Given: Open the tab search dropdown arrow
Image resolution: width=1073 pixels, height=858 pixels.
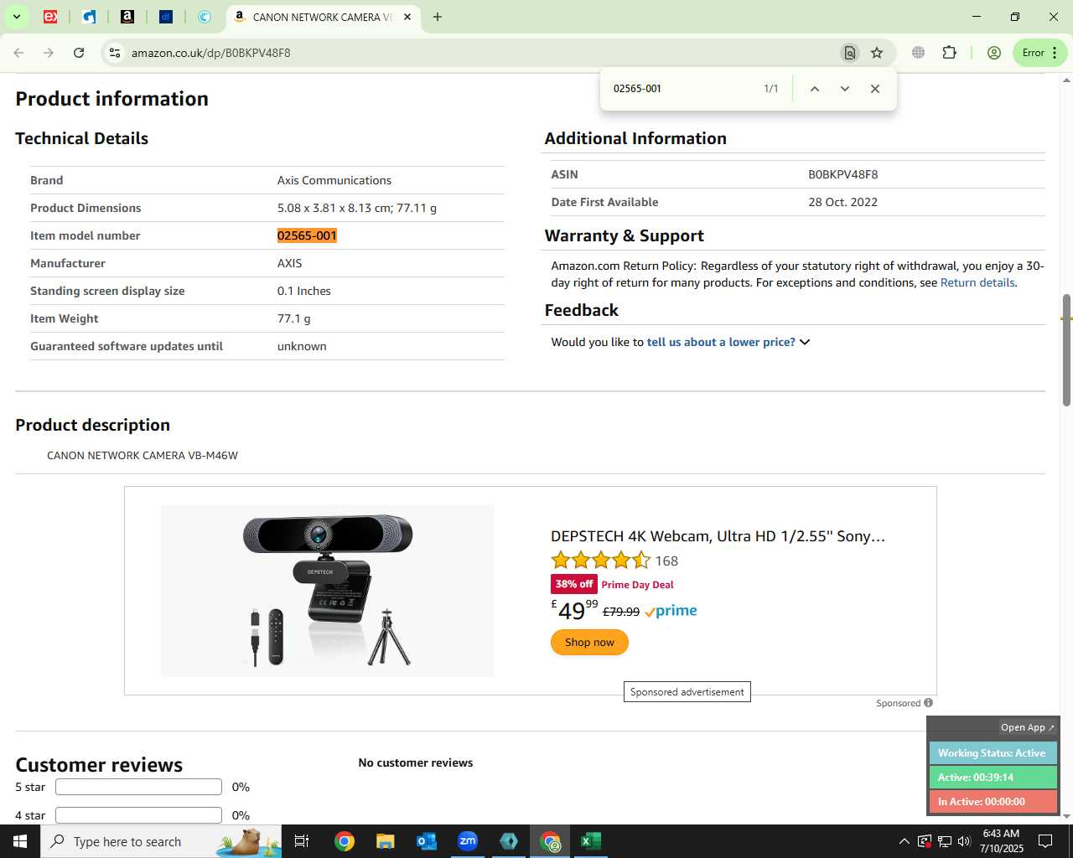Looking at the screenshot, I should pos(16,17).
